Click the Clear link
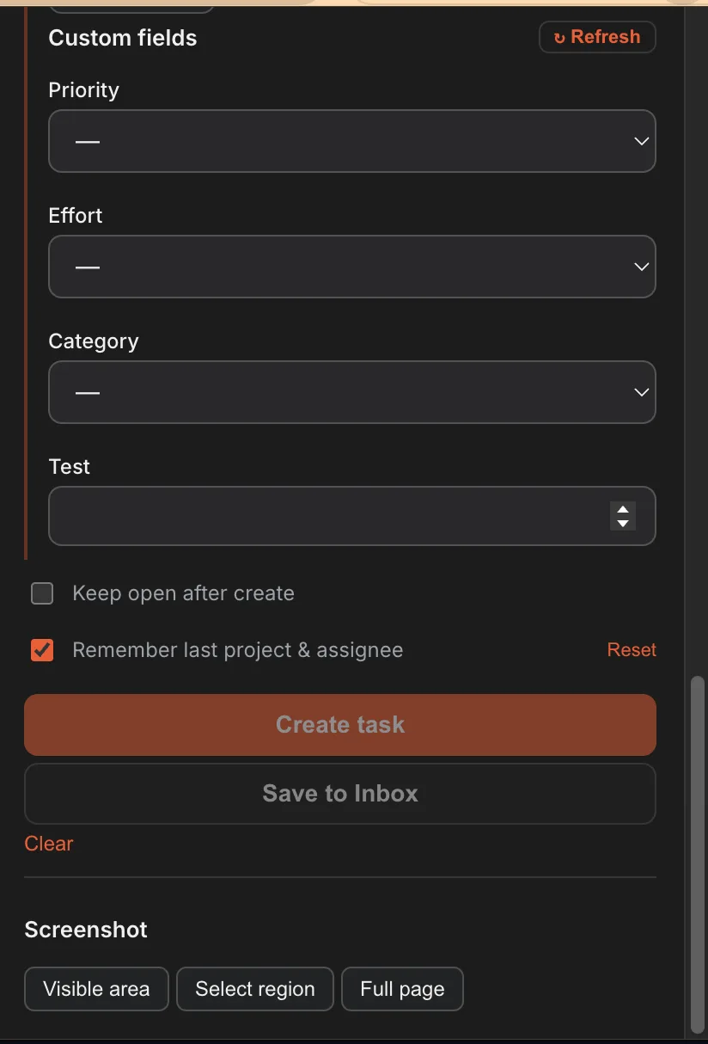The image size is (708, 1044). point(49,844)
